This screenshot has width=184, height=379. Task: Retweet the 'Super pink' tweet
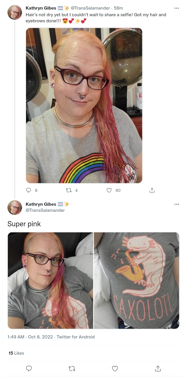click(72, 369)
